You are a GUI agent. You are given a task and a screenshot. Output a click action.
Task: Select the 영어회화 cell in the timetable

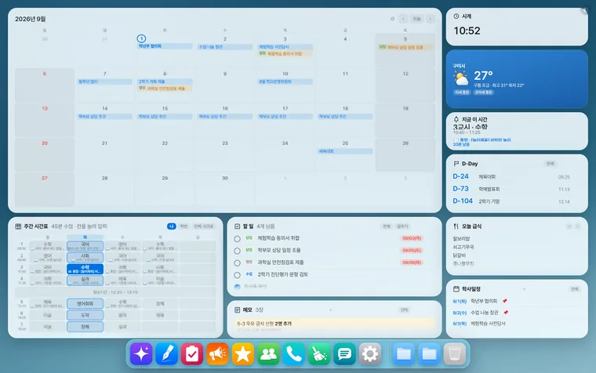click(x=85, y=303)
